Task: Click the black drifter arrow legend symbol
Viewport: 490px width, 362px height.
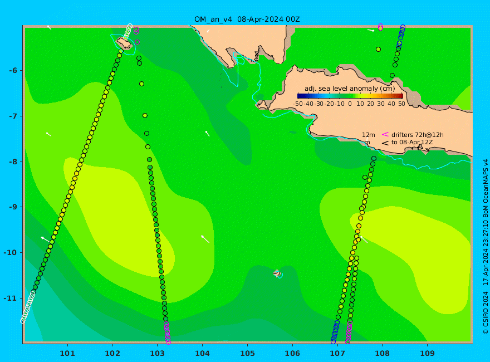Action: pyautogui.click(x=385, y=143)
